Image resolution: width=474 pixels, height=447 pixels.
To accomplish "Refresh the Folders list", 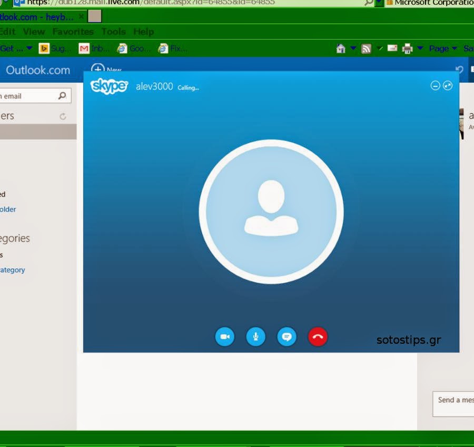I will 63,116.
